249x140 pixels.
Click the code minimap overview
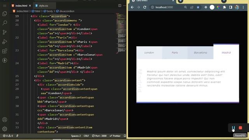[x=121, y=33]
